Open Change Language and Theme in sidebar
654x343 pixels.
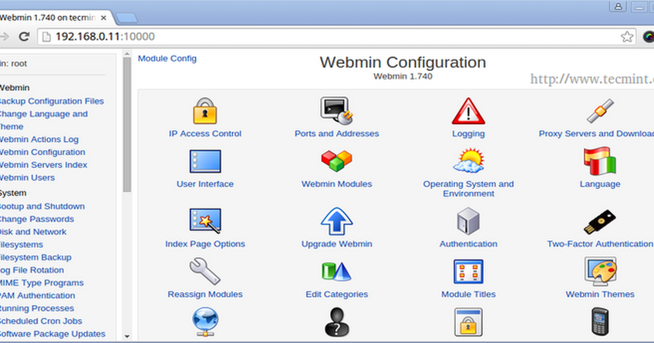44,120
